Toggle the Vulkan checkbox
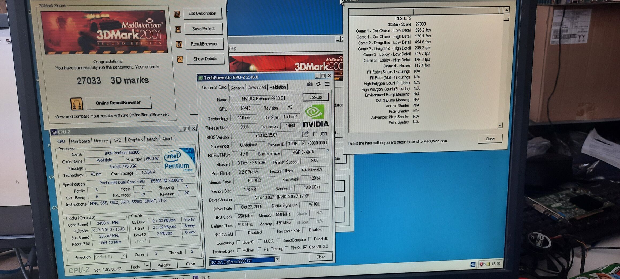This screenshot has width=620, height=279. click(239, 250)
